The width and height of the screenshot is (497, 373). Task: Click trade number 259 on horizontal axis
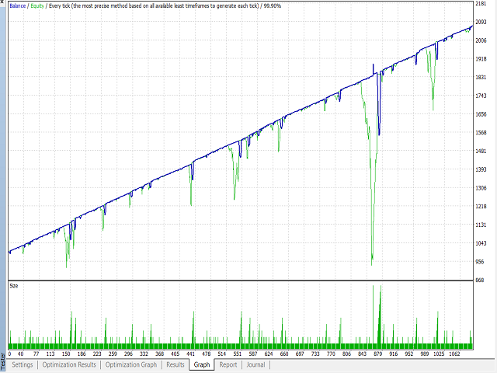pos(113,354)
